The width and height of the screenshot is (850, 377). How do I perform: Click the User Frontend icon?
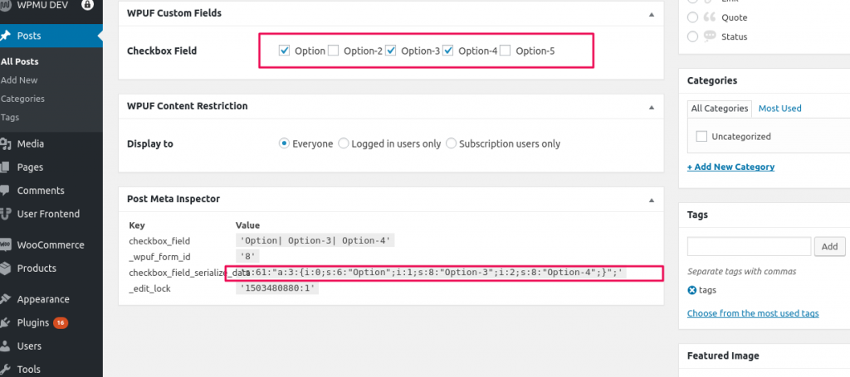(x=6, y=214)
